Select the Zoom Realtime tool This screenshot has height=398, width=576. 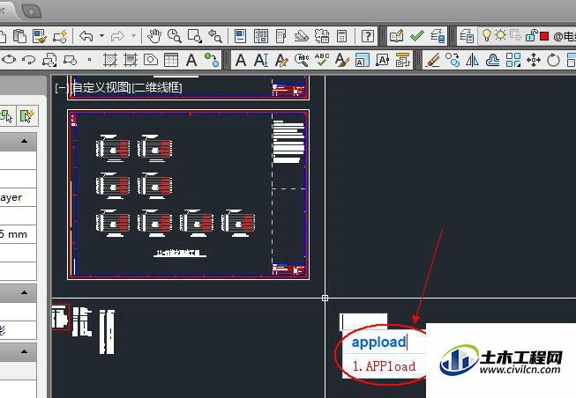(x=174, y=36)
